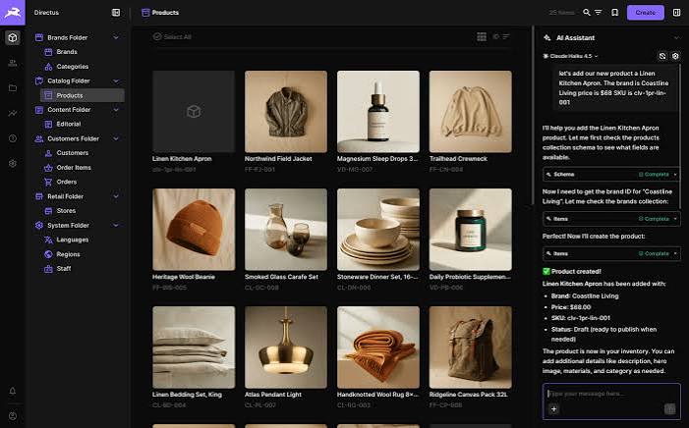Toggle the navigation sidebar panel icon

click(116, 13)
